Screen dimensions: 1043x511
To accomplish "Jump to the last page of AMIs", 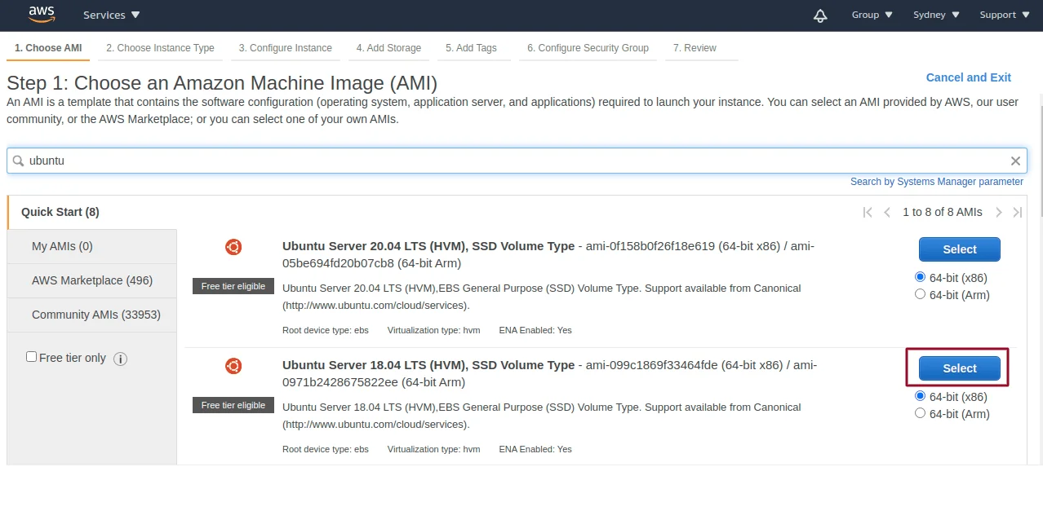I will 1017,212.
